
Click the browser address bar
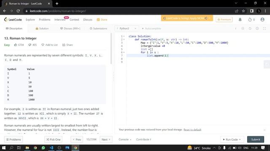(129, 11)
